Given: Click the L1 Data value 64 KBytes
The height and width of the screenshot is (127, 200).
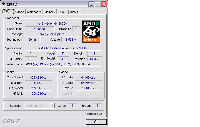Looking at the screenshot, I should coord(88,77).
